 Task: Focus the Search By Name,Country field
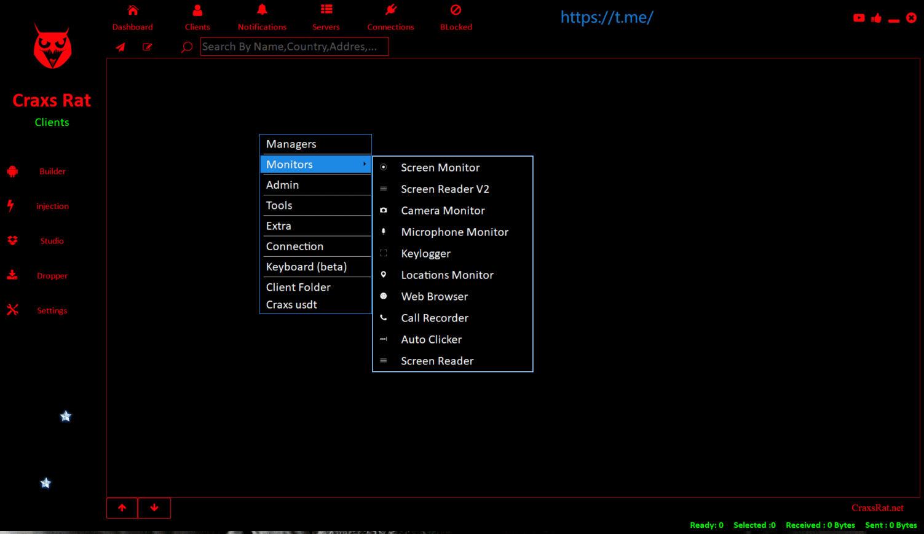point(294,47)
